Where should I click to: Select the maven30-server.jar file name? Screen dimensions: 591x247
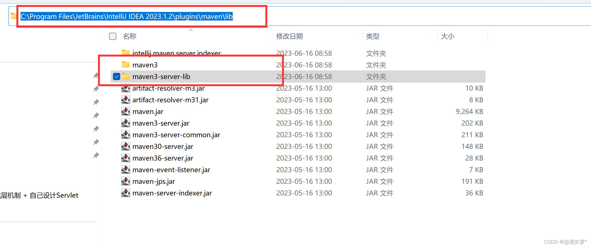click(163, 146)
